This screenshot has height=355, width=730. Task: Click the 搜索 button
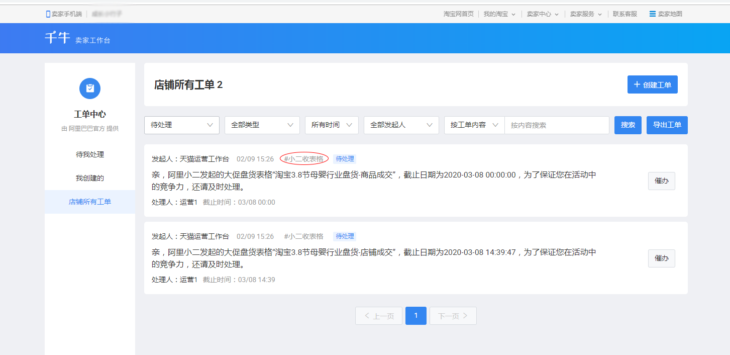tap(628, 125)
